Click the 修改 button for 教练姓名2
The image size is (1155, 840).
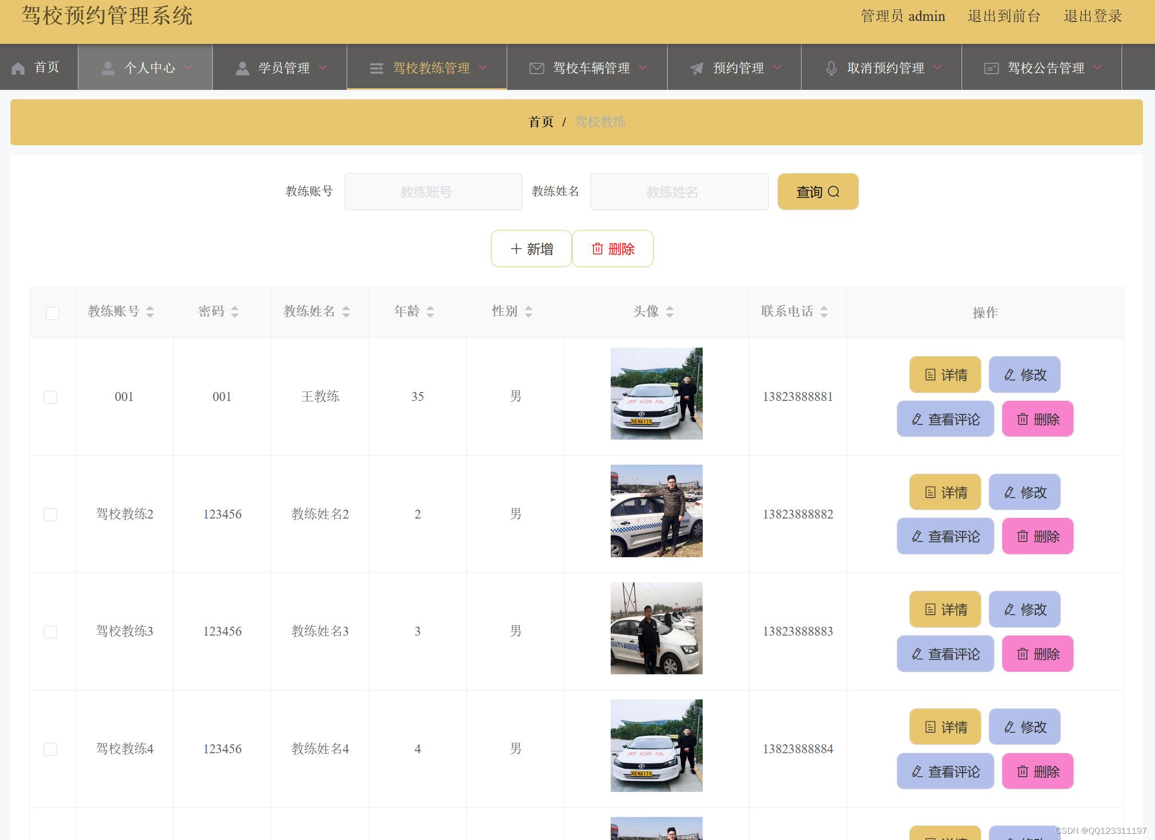[1025, 492]
